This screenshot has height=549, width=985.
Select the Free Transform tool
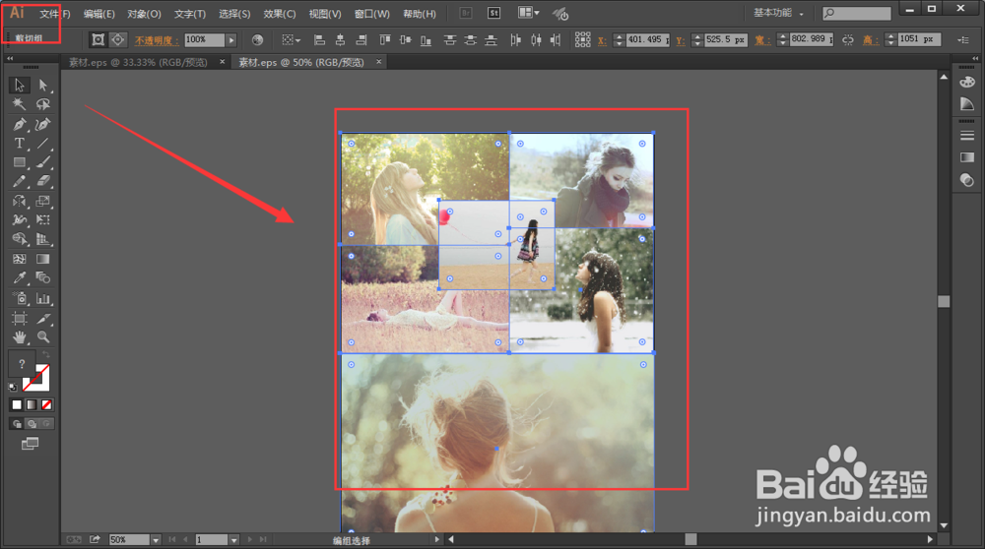[42, 219]
